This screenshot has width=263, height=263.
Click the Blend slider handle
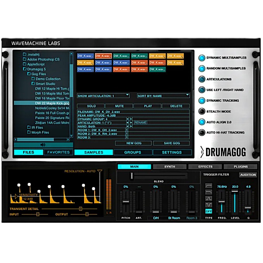click(x=132, y=176)
